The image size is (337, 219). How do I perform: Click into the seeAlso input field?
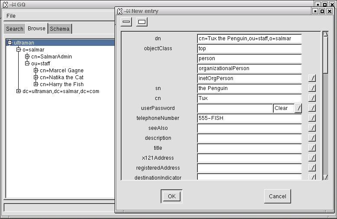(x=249, y=128)
